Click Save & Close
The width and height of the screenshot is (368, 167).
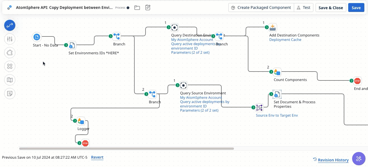coord(331,8)
